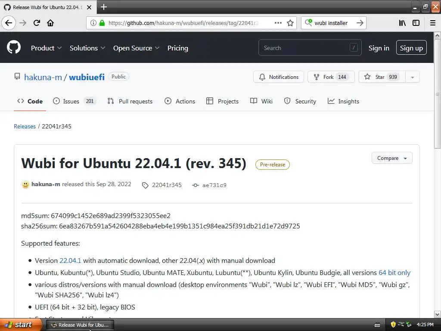Click the vertical scrollbar up arrow
Viewport: 441px width, 331px height.
click(438, 35)
